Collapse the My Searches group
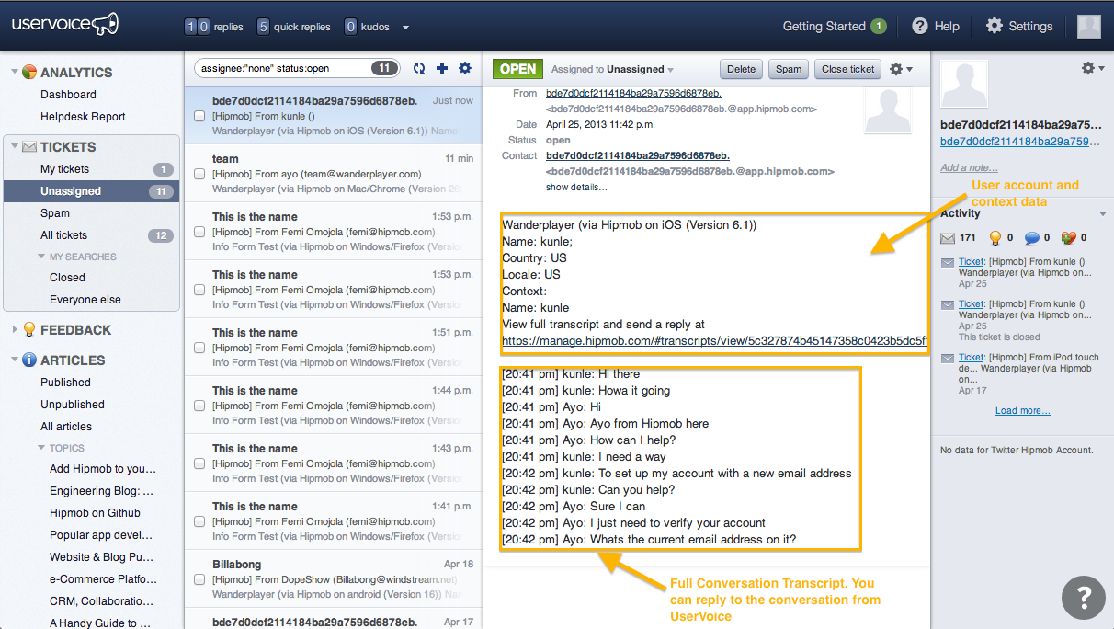Viewport: 1114px width, 629px height. point(42,257)
